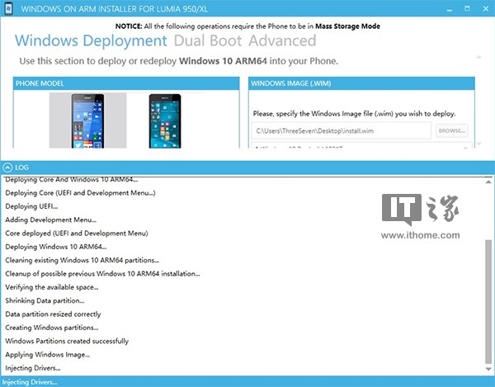
Task: Switch to the Dual Boot tab
Action: coord(208,40)
